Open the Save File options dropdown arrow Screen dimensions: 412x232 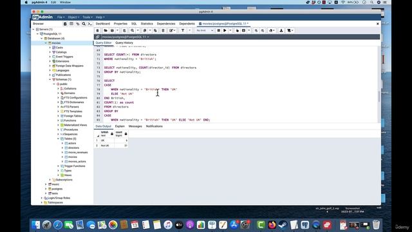click(117, 30)
